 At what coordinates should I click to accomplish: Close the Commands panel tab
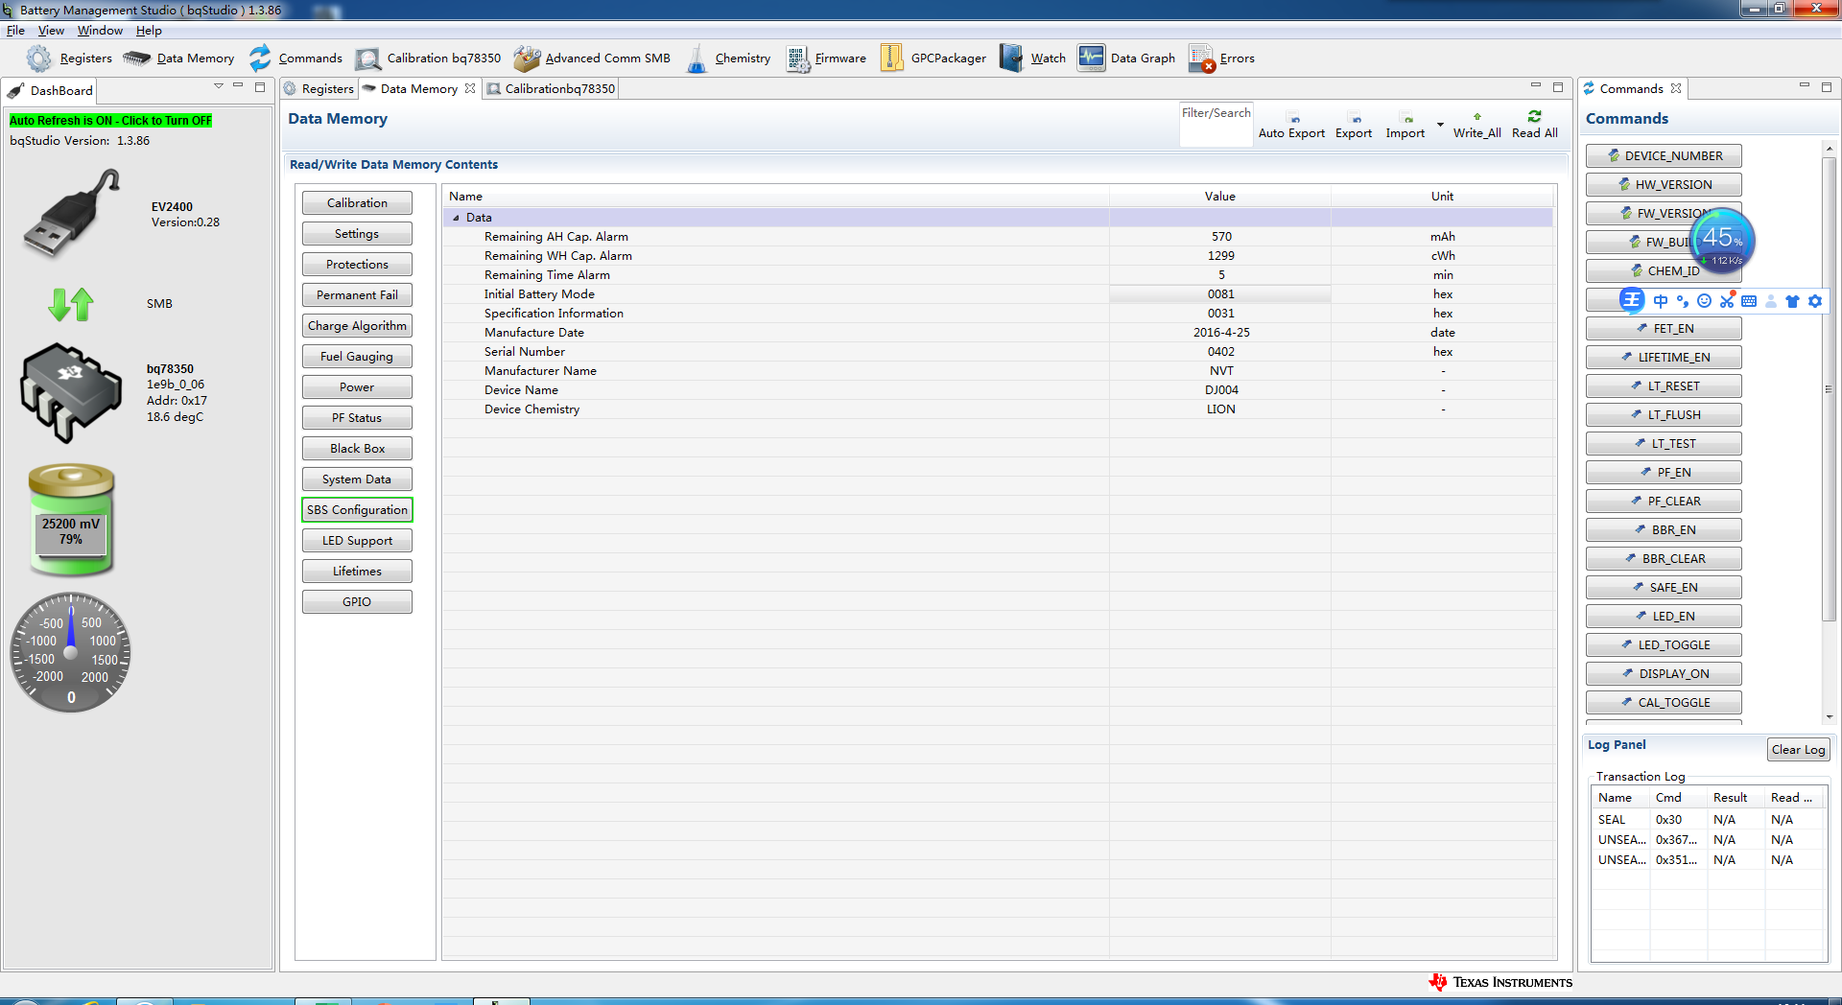click(1676, 89)
